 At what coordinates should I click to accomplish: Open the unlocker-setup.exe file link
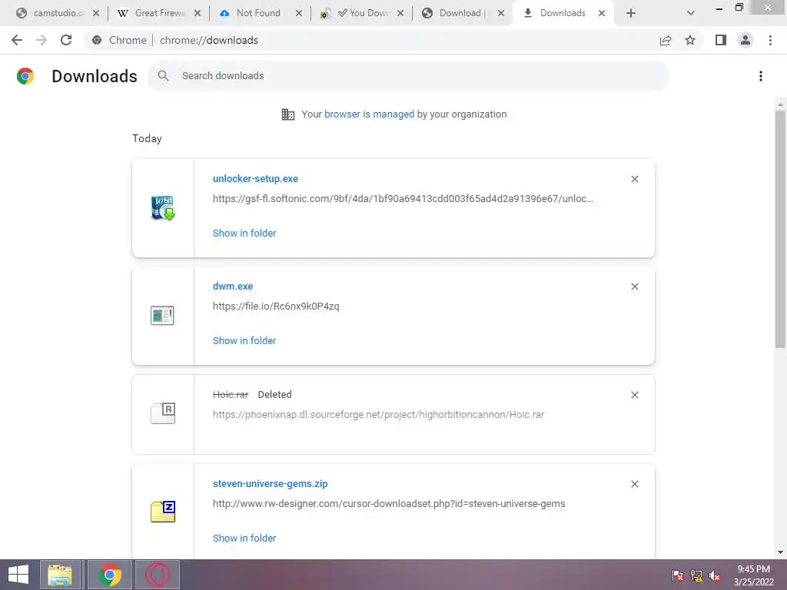(x=255, y=178)
